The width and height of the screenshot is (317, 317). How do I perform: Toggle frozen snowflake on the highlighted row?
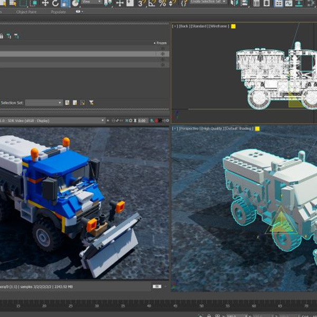click(163, 54)
